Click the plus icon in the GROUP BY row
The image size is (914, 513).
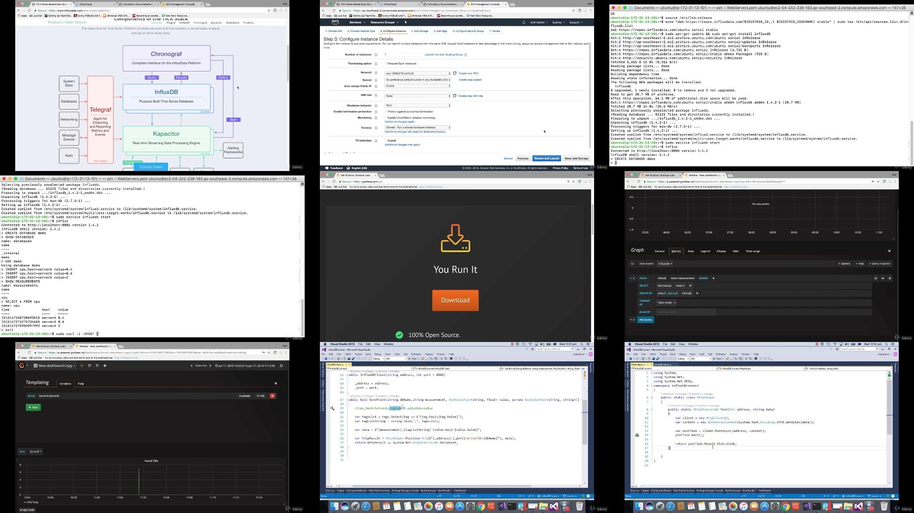(x=697, y=293)
